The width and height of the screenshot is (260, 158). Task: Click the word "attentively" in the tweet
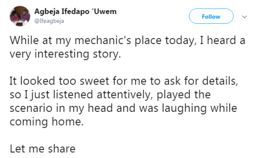click(x=124, y=95)
